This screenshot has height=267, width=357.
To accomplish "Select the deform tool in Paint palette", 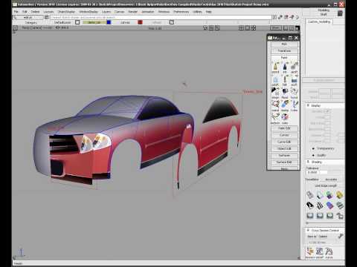I will (275, 119).
